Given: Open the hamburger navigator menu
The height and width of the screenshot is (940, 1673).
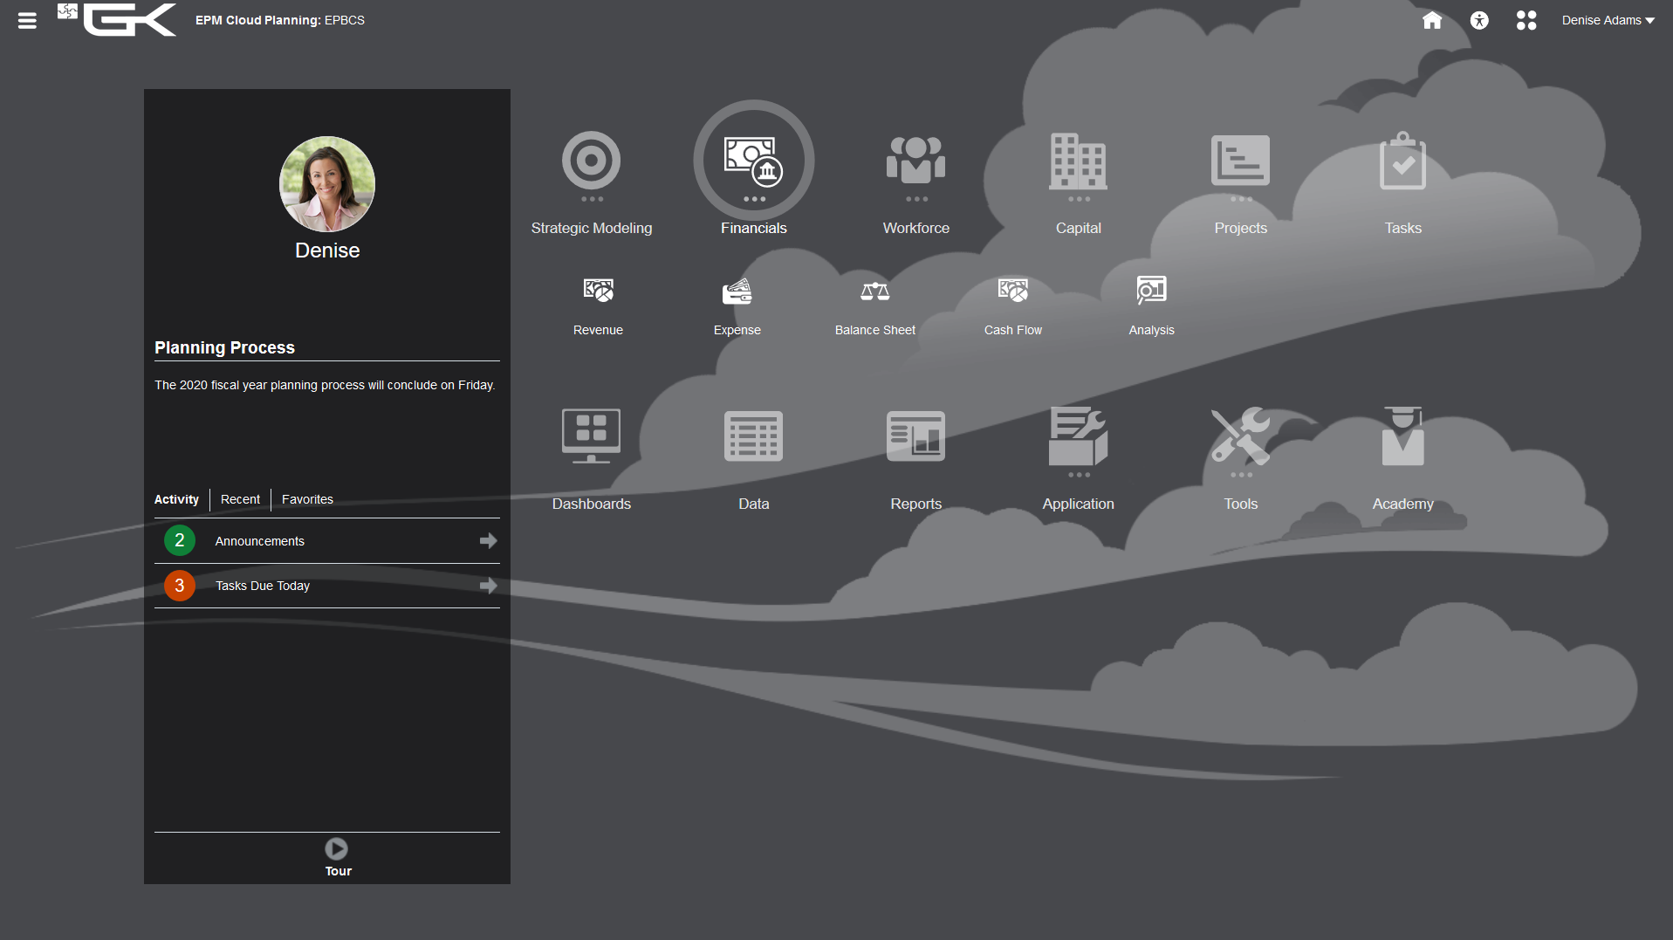Looking at the screenshot, I should point(27,20).
